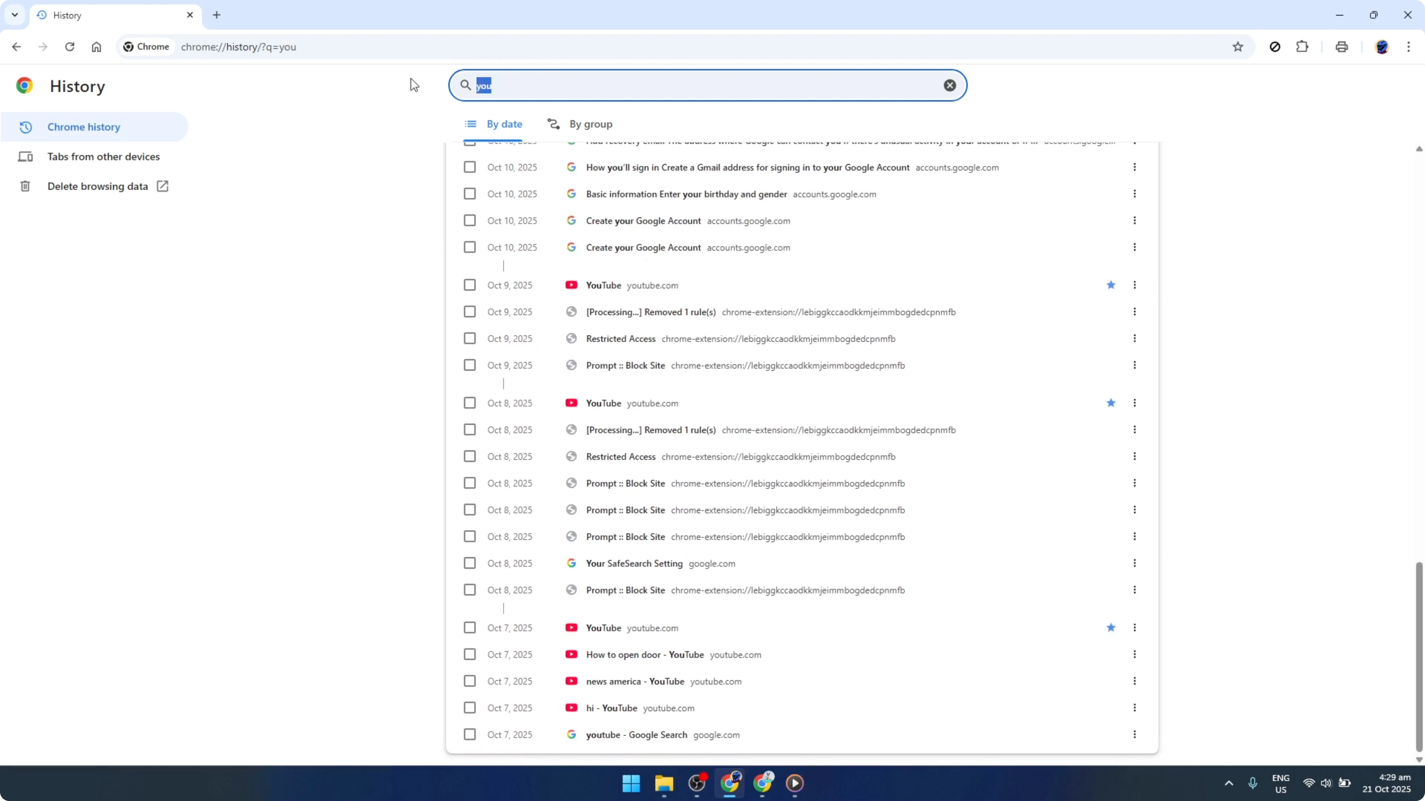Open actions menu for 'hi - YouTube'
The width and height of the screenshot is (1425, 801).
pyautogui.click(x=1135, y=708)
